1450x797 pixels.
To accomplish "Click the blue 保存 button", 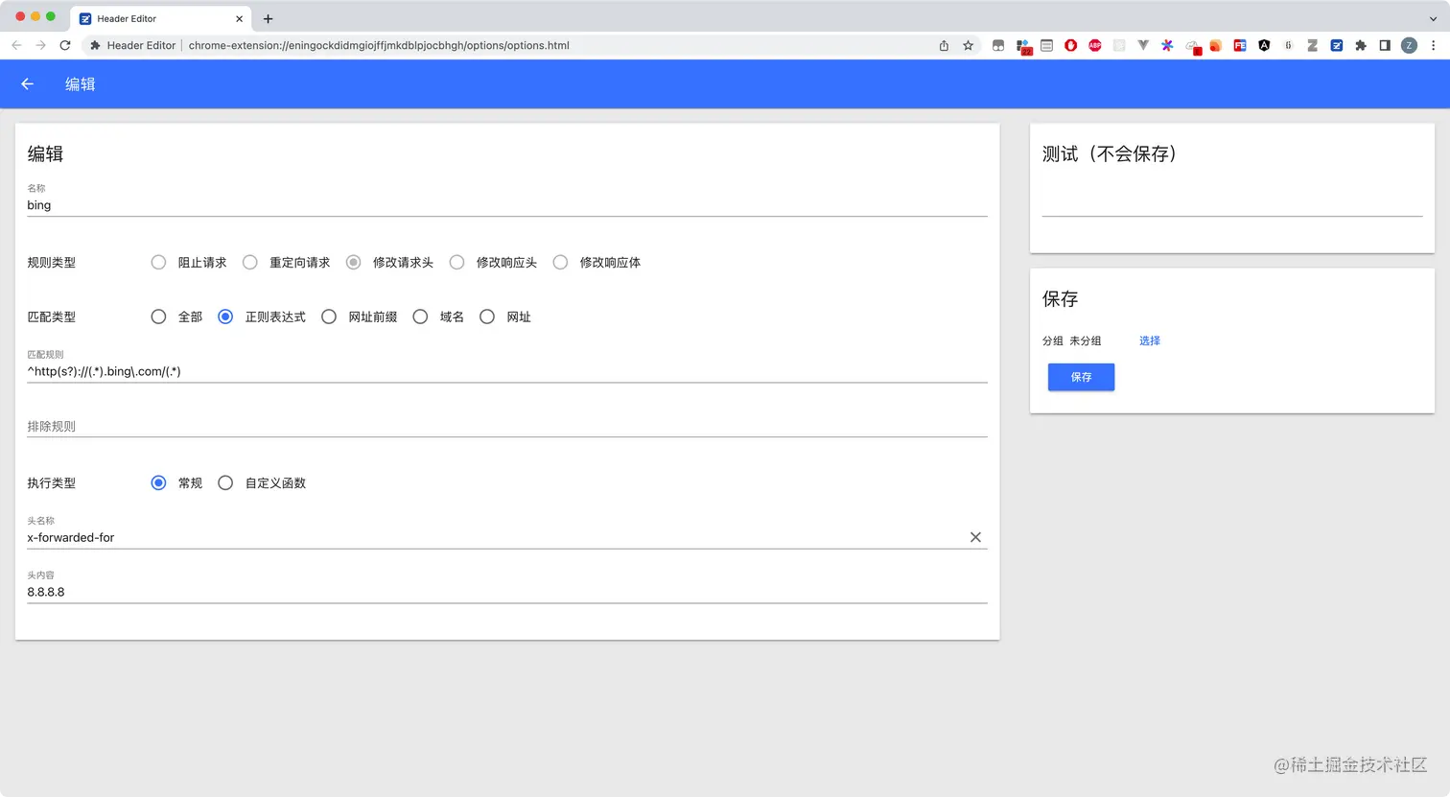I will click(1081, 377).
